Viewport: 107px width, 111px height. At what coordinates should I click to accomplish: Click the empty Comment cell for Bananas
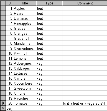pyautogui.click(x=85, y=18)
